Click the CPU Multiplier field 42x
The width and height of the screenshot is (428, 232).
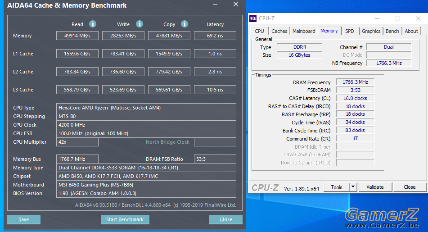[77, 142]
